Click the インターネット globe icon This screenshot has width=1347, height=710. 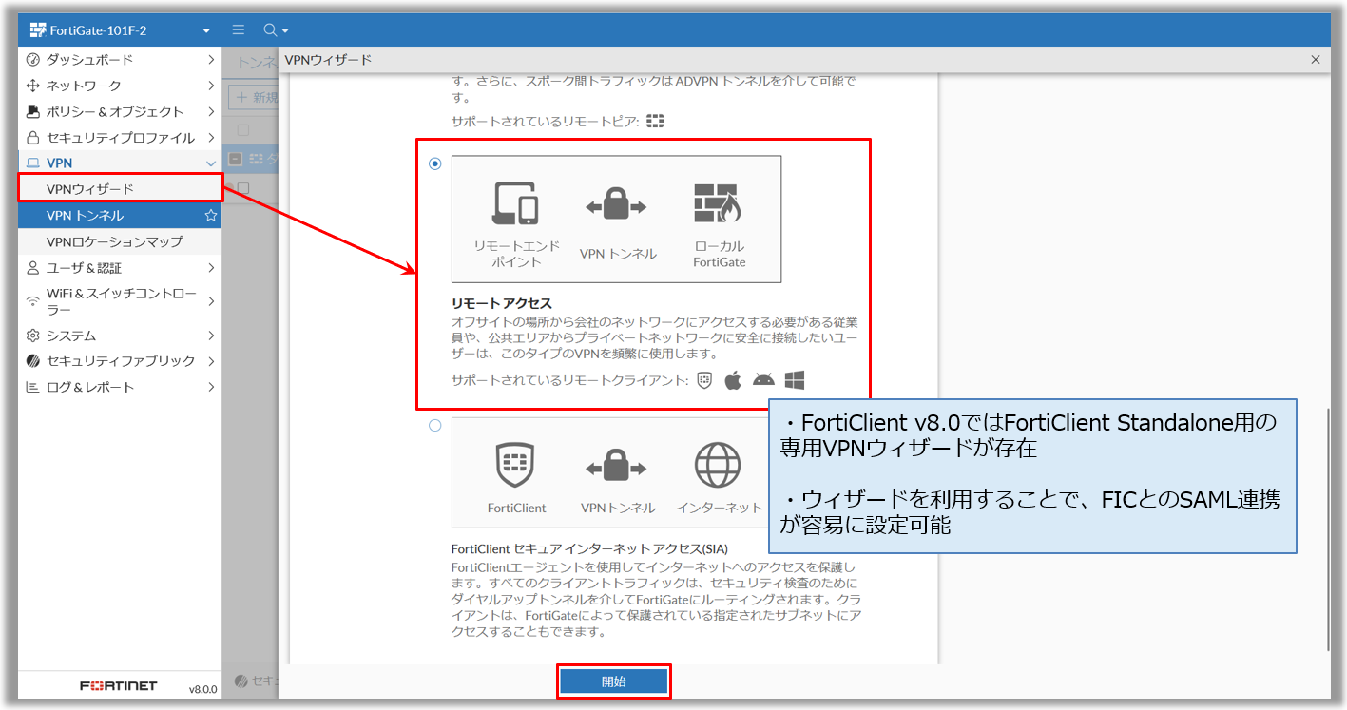point(718,466)
